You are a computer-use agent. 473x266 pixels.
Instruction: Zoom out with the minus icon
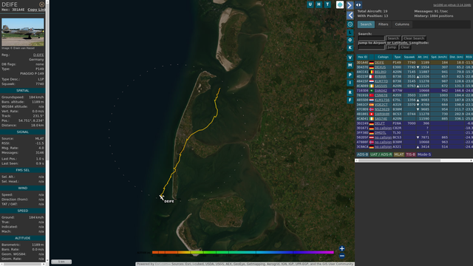click(x=341, y=256)
